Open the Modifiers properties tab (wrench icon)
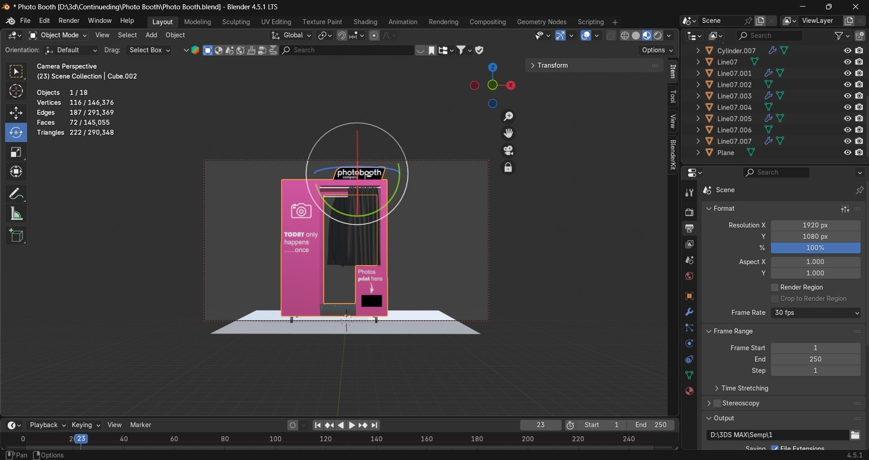 click(689, 312)
